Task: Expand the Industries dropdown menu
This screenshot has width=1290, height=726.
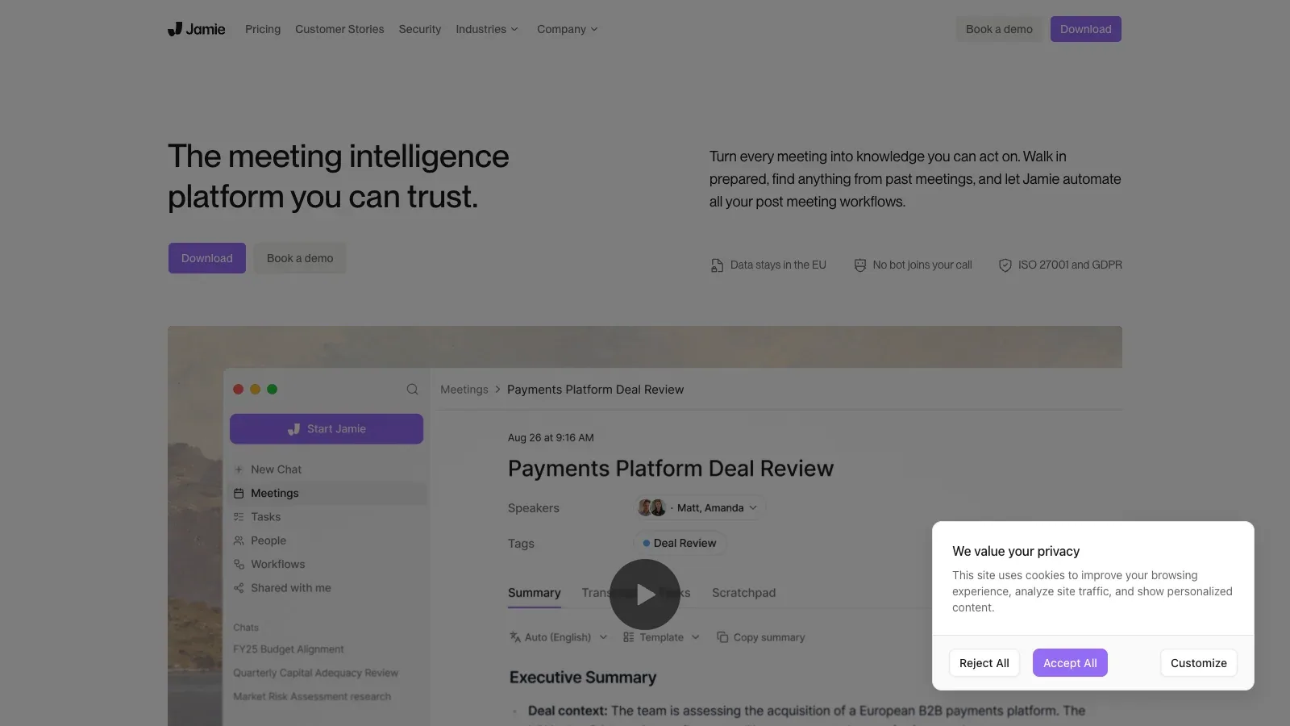Action: pos(487,29)
